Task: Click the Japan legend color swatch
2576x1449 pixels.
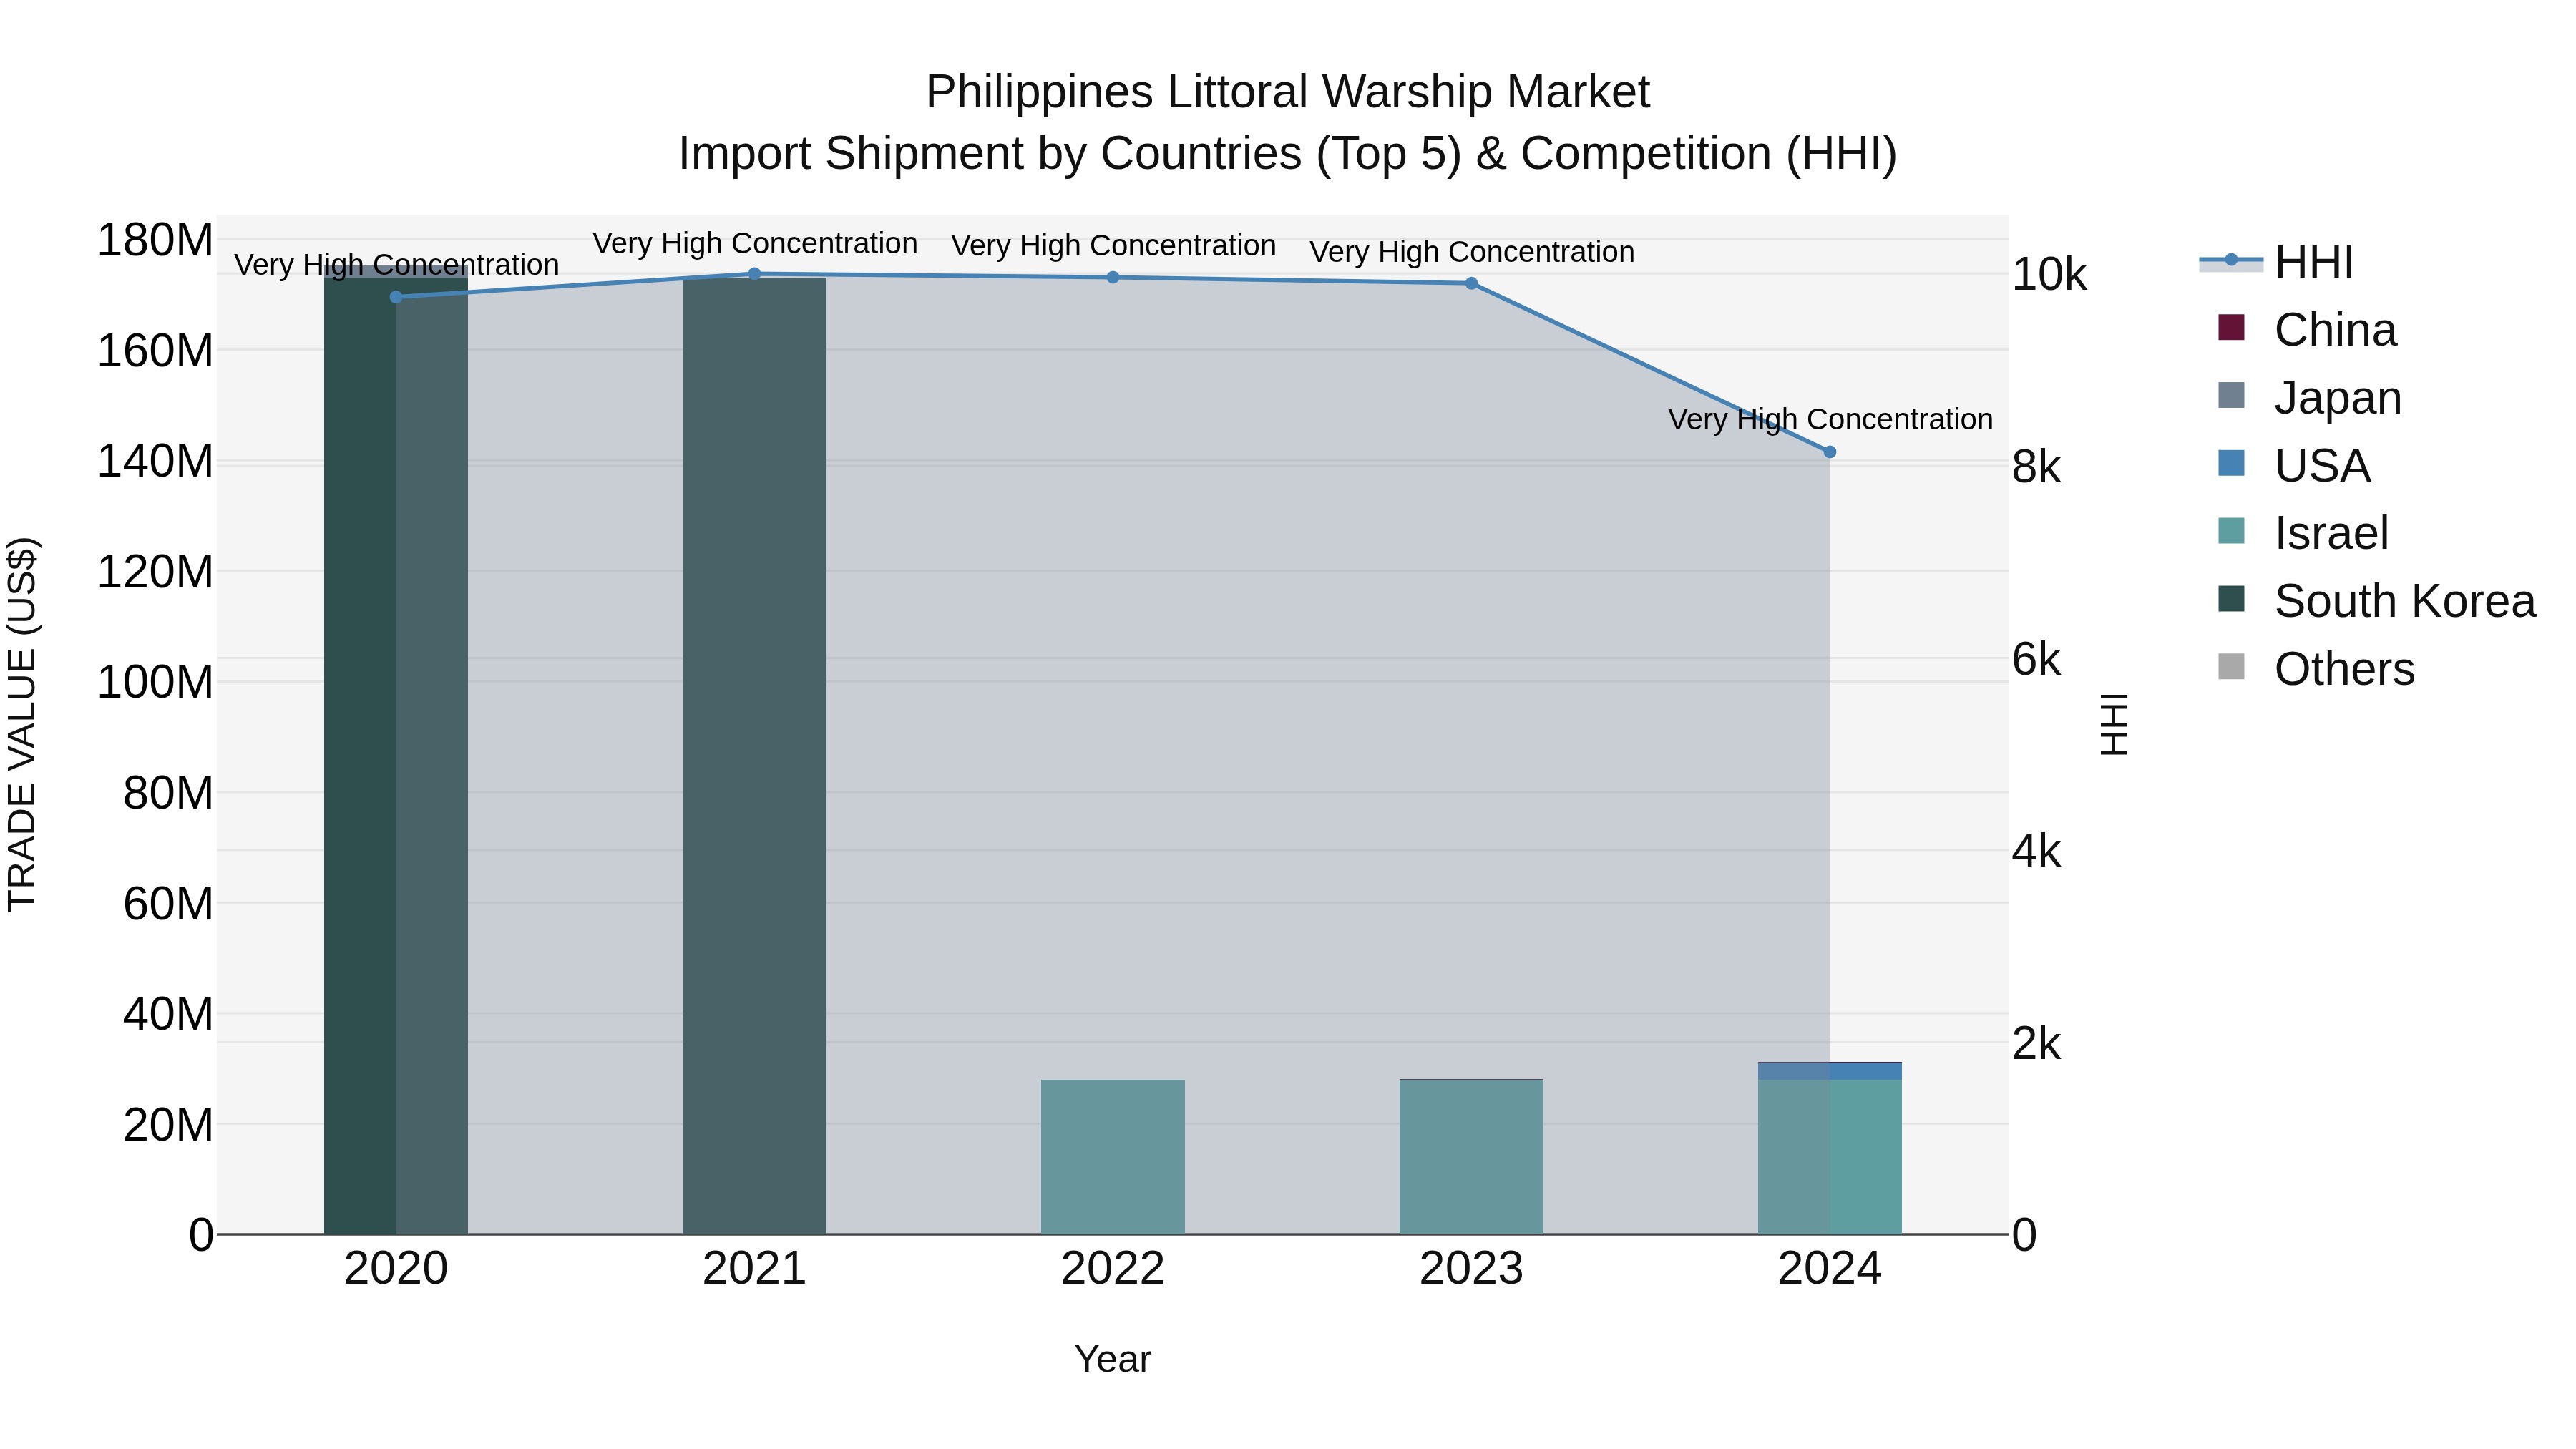Action: click(2231, 396)
